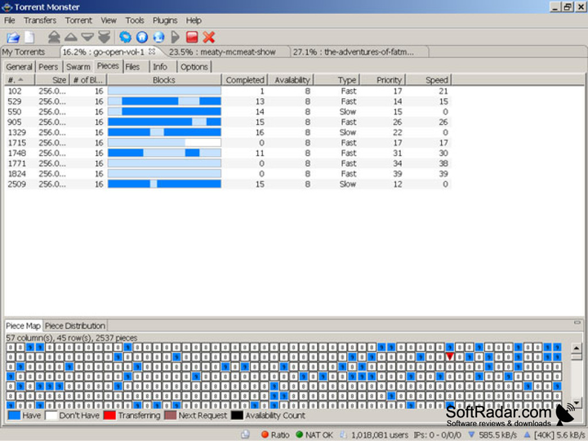Click the Next Request legend swatch
Image resolution: width=588 pixels, height=441 pixels.
click(x=170, y=415)
